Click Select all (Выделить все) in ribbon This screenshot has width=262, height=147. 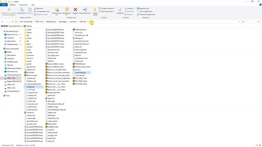pos(143,9)
